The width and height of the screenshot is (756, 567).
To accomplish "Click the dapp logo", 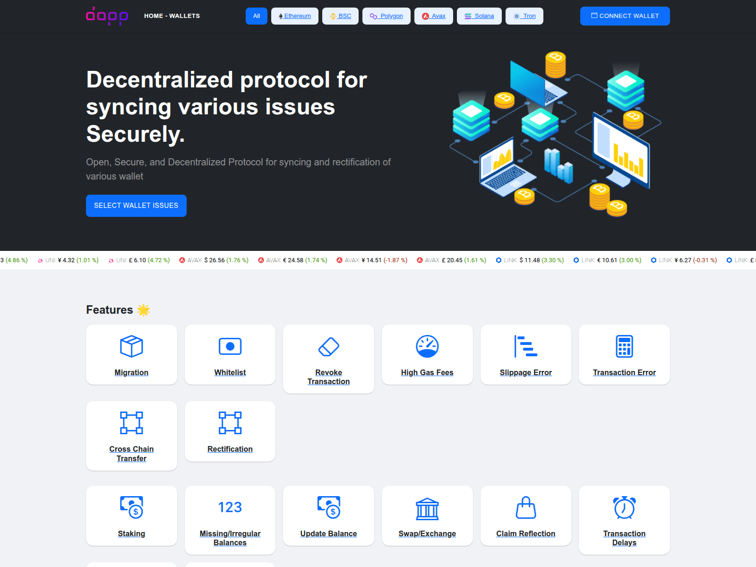I will coord(107,16).
